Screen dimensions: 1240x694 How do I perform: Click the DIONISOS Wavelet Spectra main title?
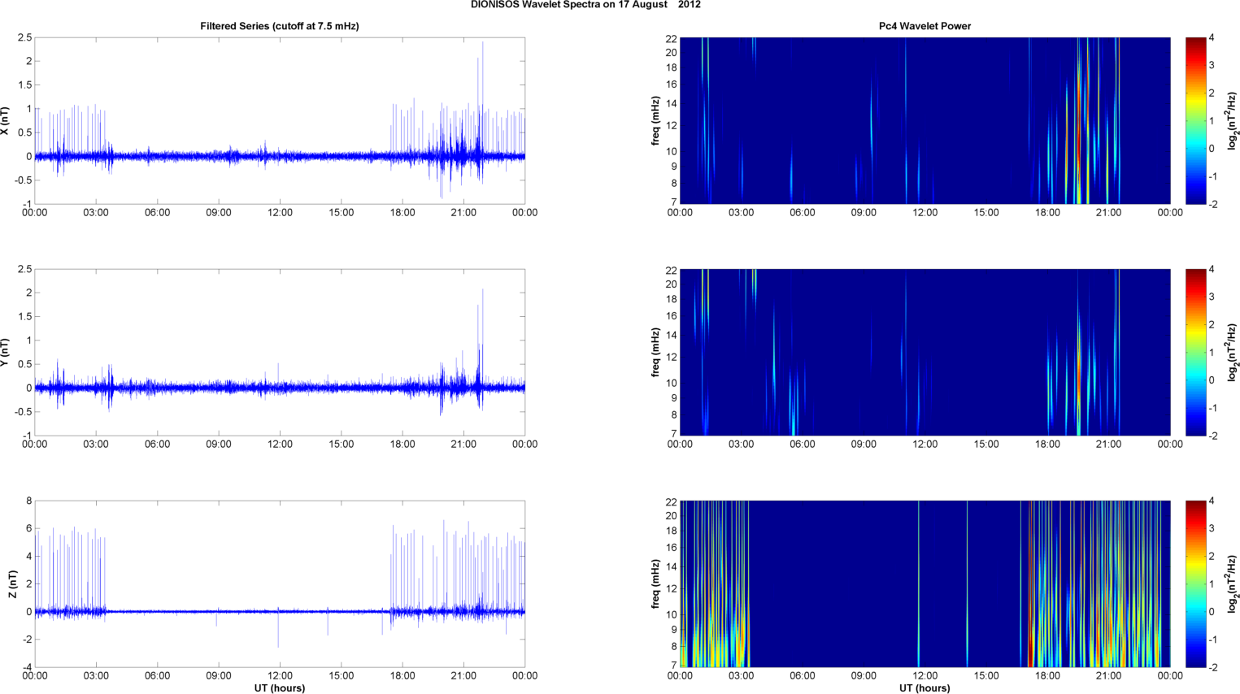[x=585, y=5]
